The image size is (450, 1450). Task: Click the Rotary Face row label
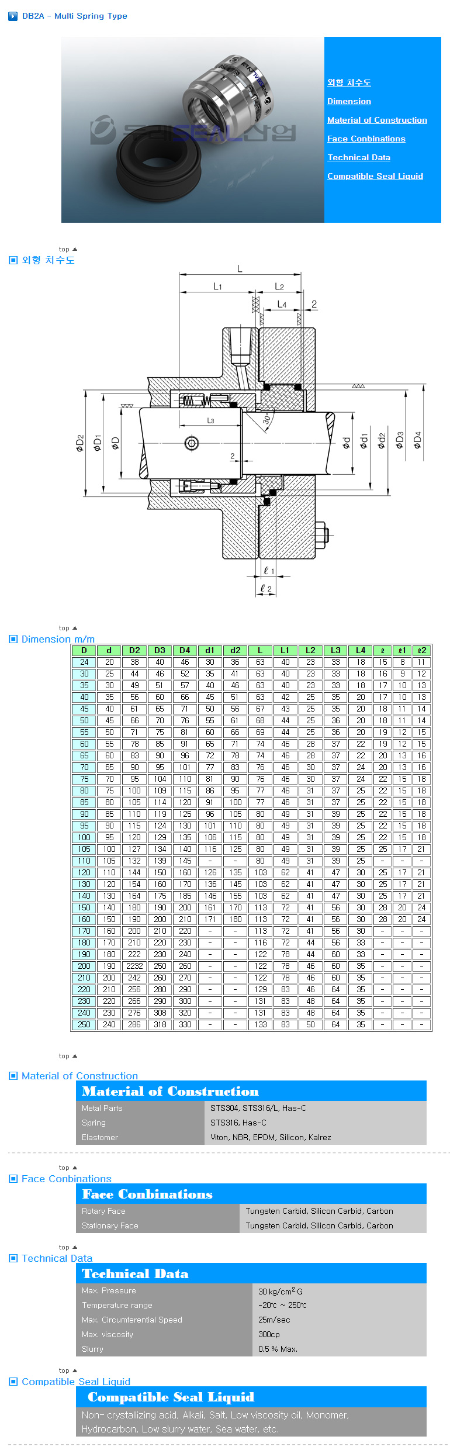click(x=103, y=1211)
